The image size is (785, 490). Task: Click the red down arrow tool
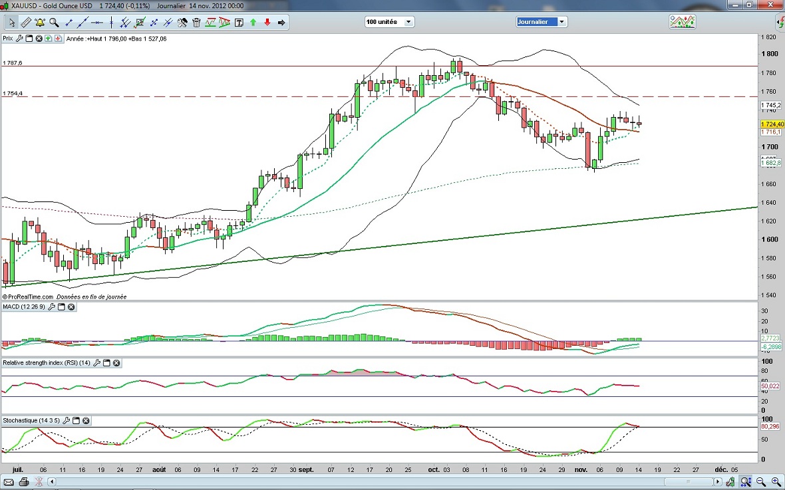point(267,23)
